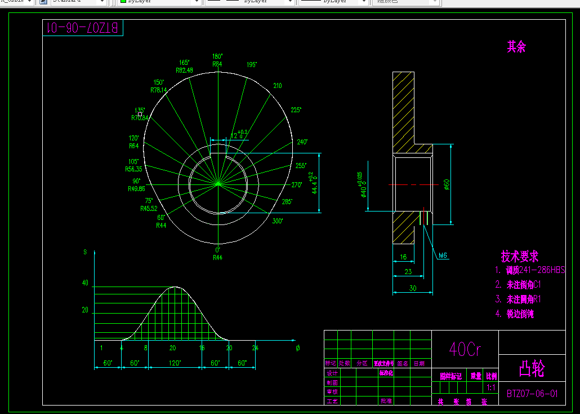Click the 270° angle label
Viewport: 580px width, 414px height.
click(x=297, y=185)
